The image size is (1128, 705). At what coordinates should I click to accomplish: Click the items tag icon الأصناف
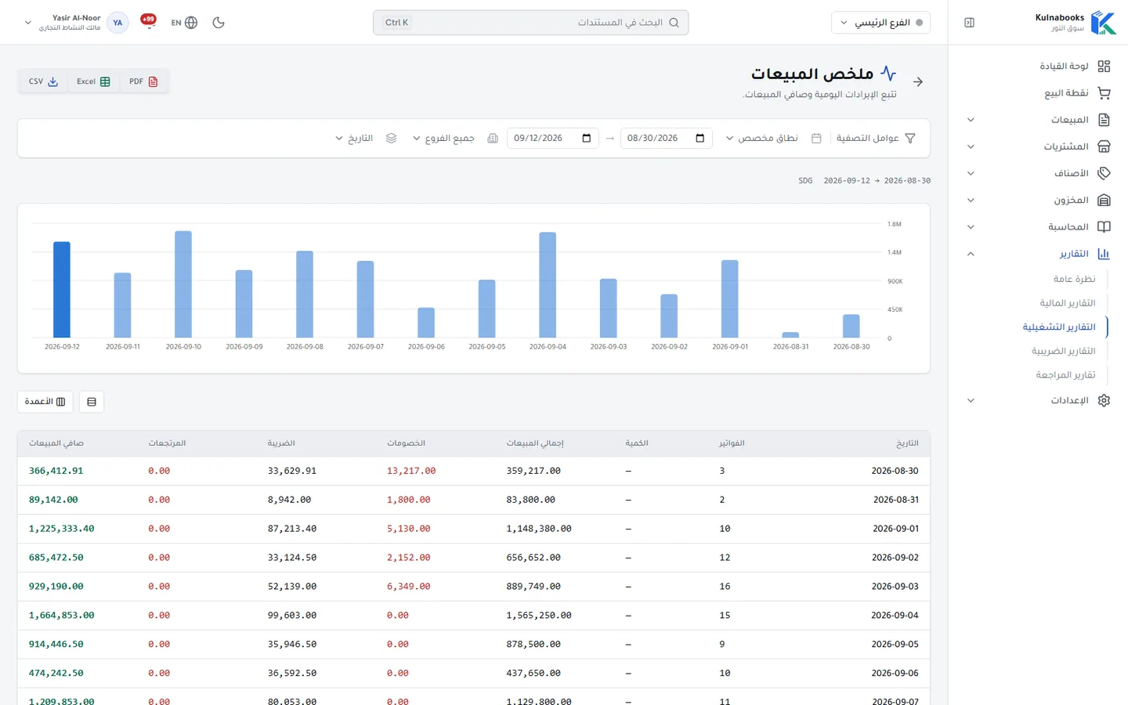pyautogui.click(x=1104, y=173)
